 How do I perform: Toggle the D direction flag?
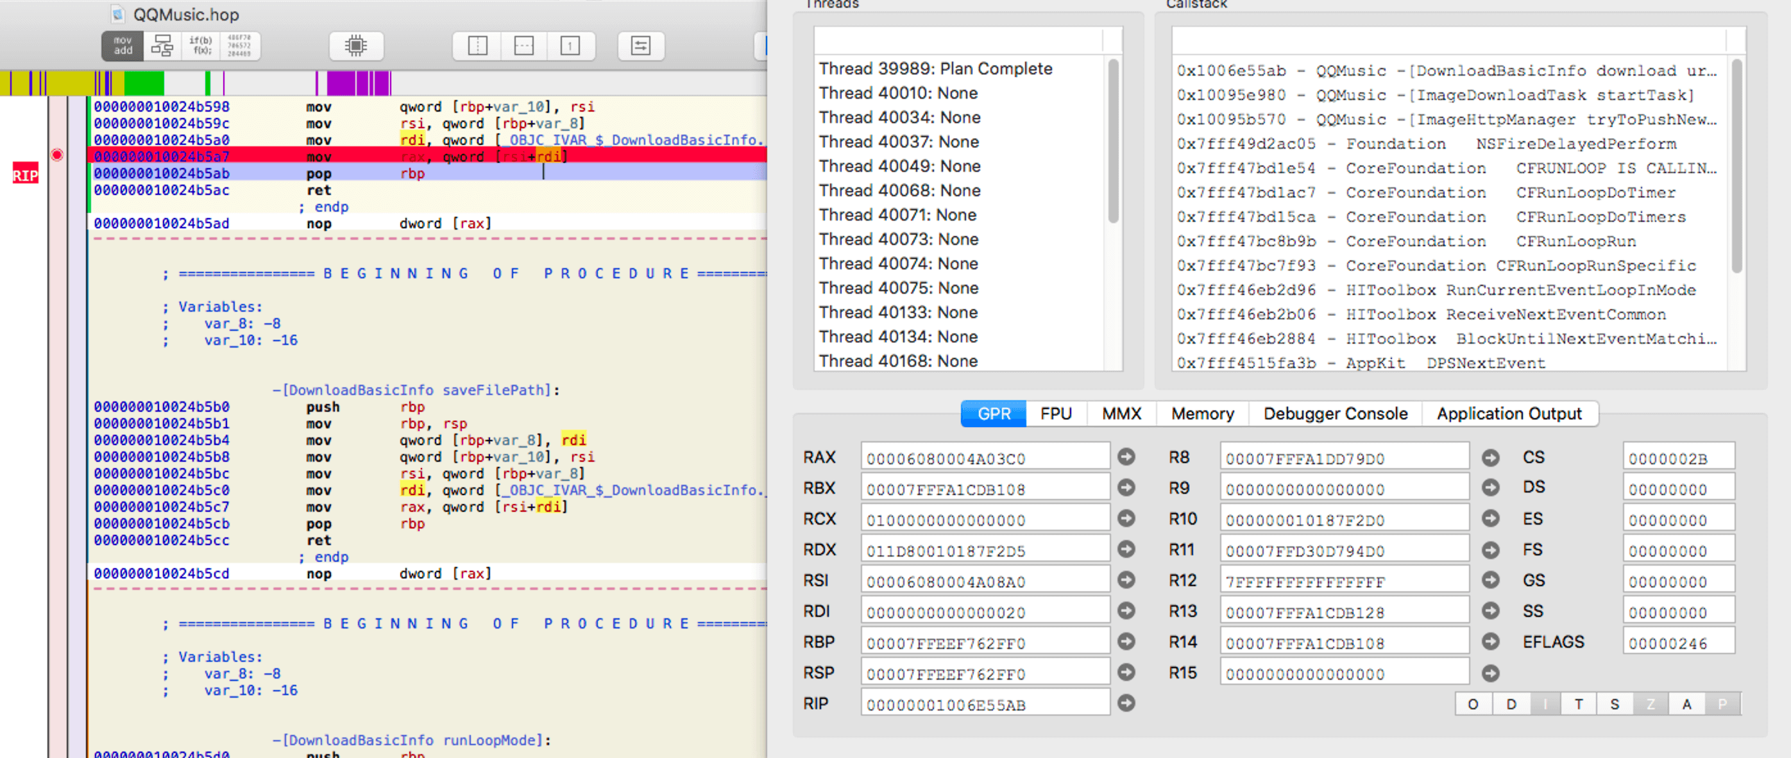[x=1510, y=703]
